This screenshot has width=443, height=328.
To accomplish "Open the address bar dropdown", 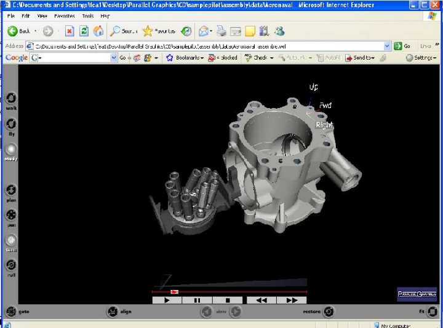I will point(387,46).
